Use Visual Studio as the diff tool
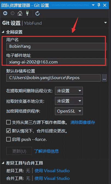 click(x=52, y=171)
